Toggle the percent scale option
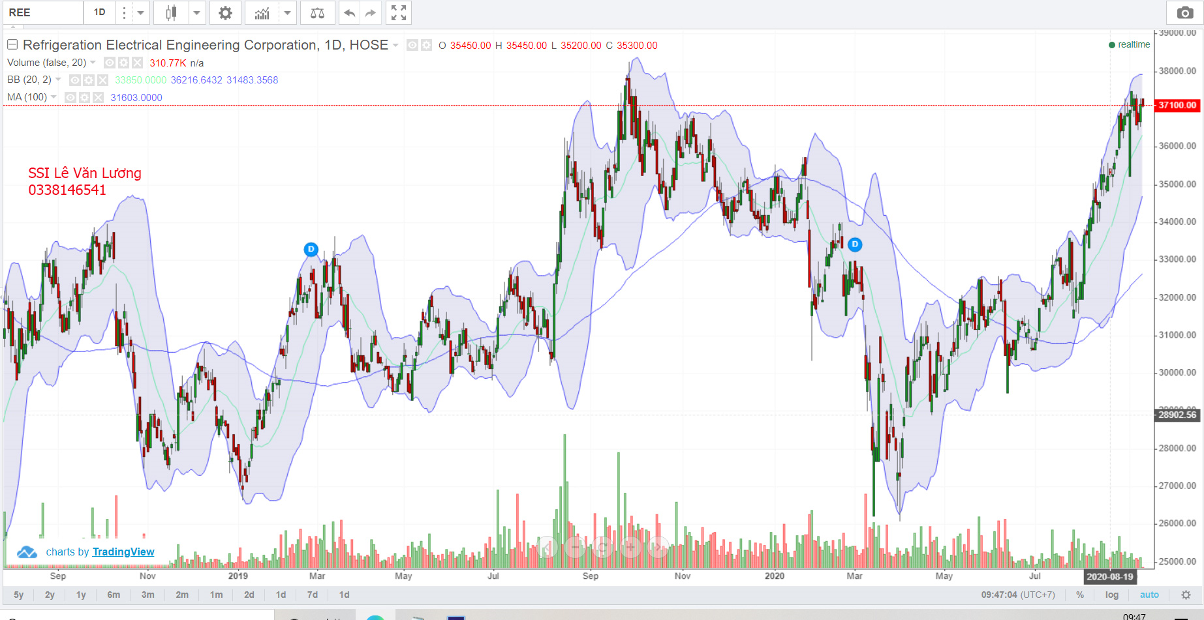 click(1080, 595)
